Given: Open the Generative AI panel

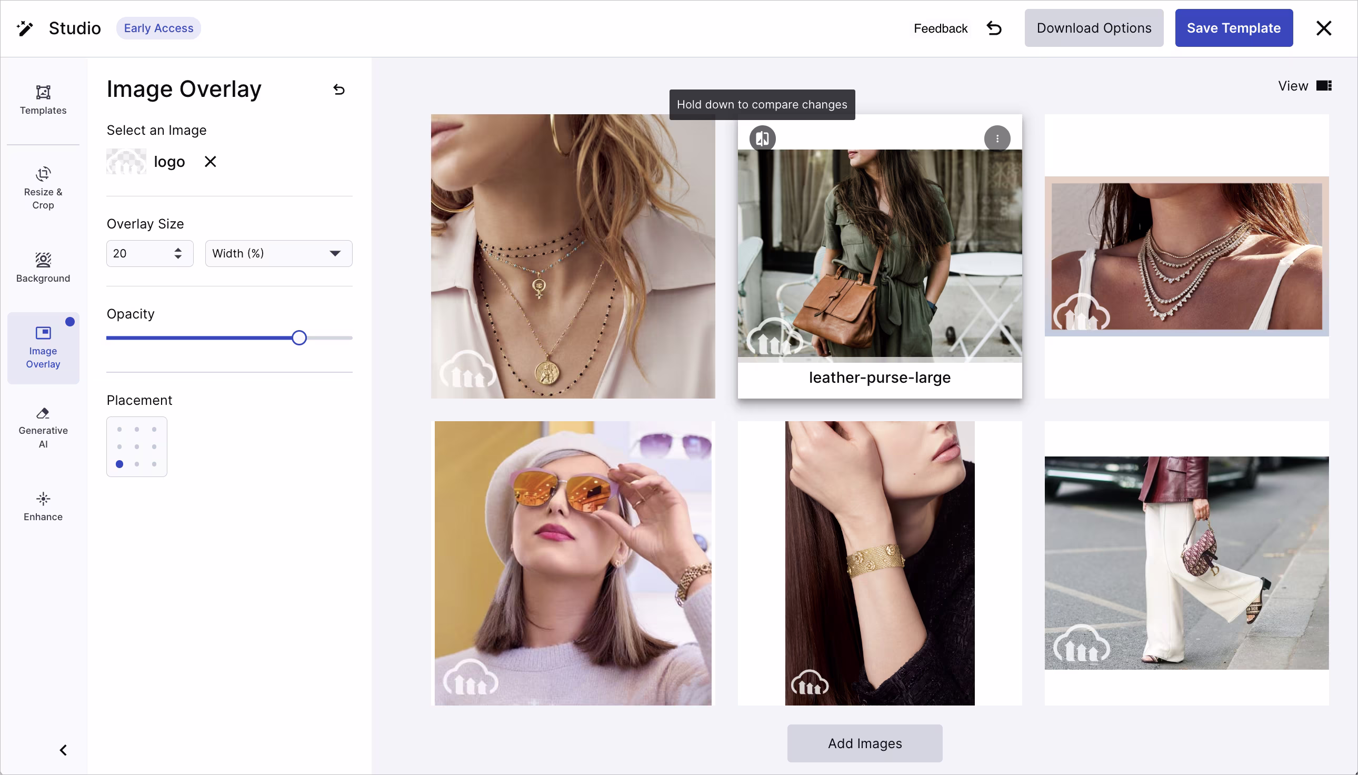Looking at the screenshot, I should (43, 428).
